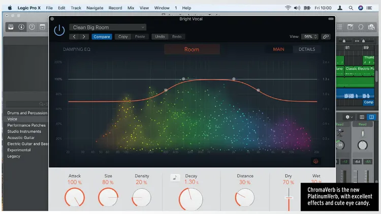Open the Room type selector
Viewport: 381px width, 214px height.
point(192,49)
